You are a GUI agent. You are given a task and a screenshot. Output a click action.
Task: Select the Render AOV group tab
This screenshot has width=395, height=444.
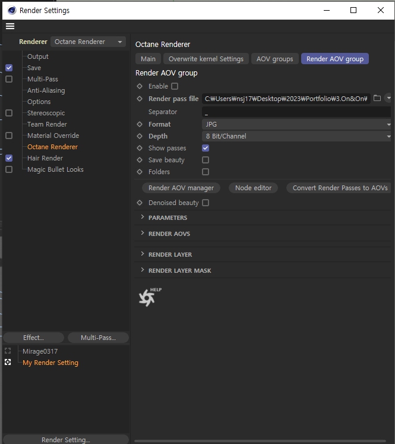click(335, 59)
